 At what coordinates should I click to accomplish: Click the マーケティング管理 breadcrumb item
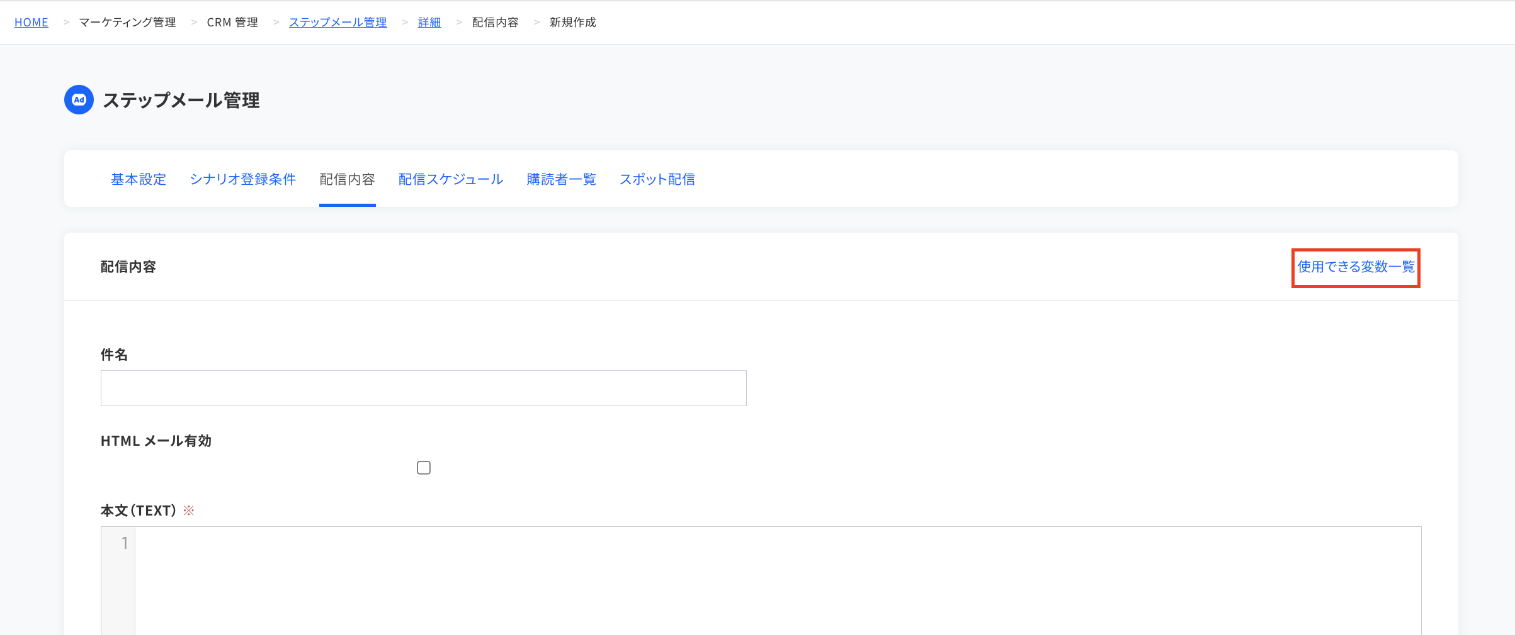click(127, 23)
